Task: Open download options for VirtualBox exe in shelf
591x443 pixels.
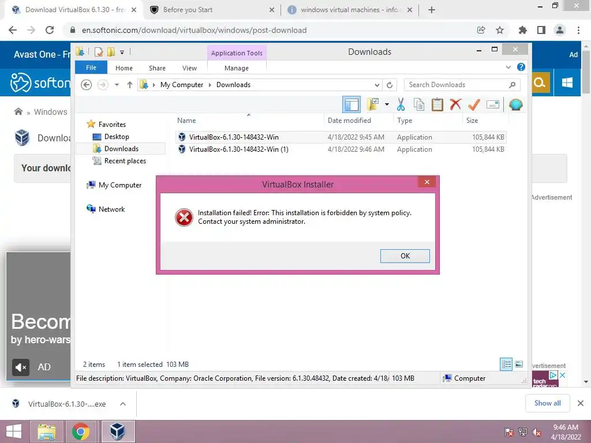Action: [x=123, y=404]
